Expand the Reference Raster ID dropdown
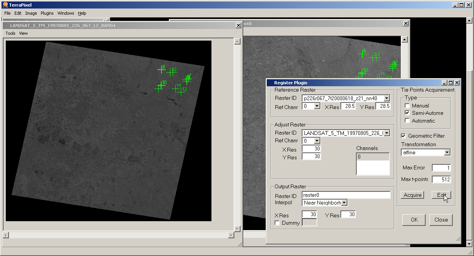Image resolution: width=474 pixels, height=256 pixels. tap(386, 99)
